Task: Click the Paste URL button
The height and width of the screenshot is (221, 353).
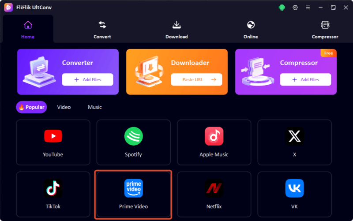Action: pyautogui.click(x=196, y=79)
